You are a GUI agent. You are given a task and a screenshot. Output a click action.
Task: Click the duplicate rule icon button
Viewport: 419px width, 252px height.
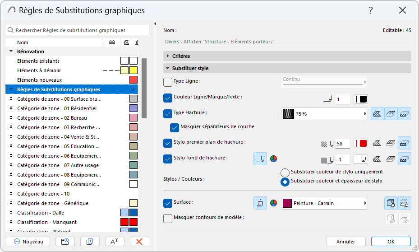(90, 242)
